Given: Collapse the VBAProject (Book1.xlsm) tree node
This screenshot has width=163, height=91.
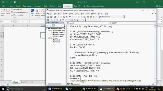Looking at the screenshot, I should (47, 29).
